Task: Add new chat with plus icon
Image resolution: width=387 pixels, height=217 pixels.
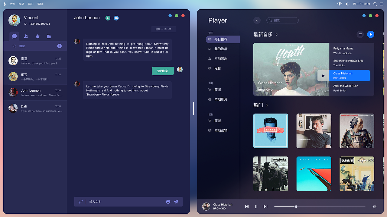Action: coord(60,46)
